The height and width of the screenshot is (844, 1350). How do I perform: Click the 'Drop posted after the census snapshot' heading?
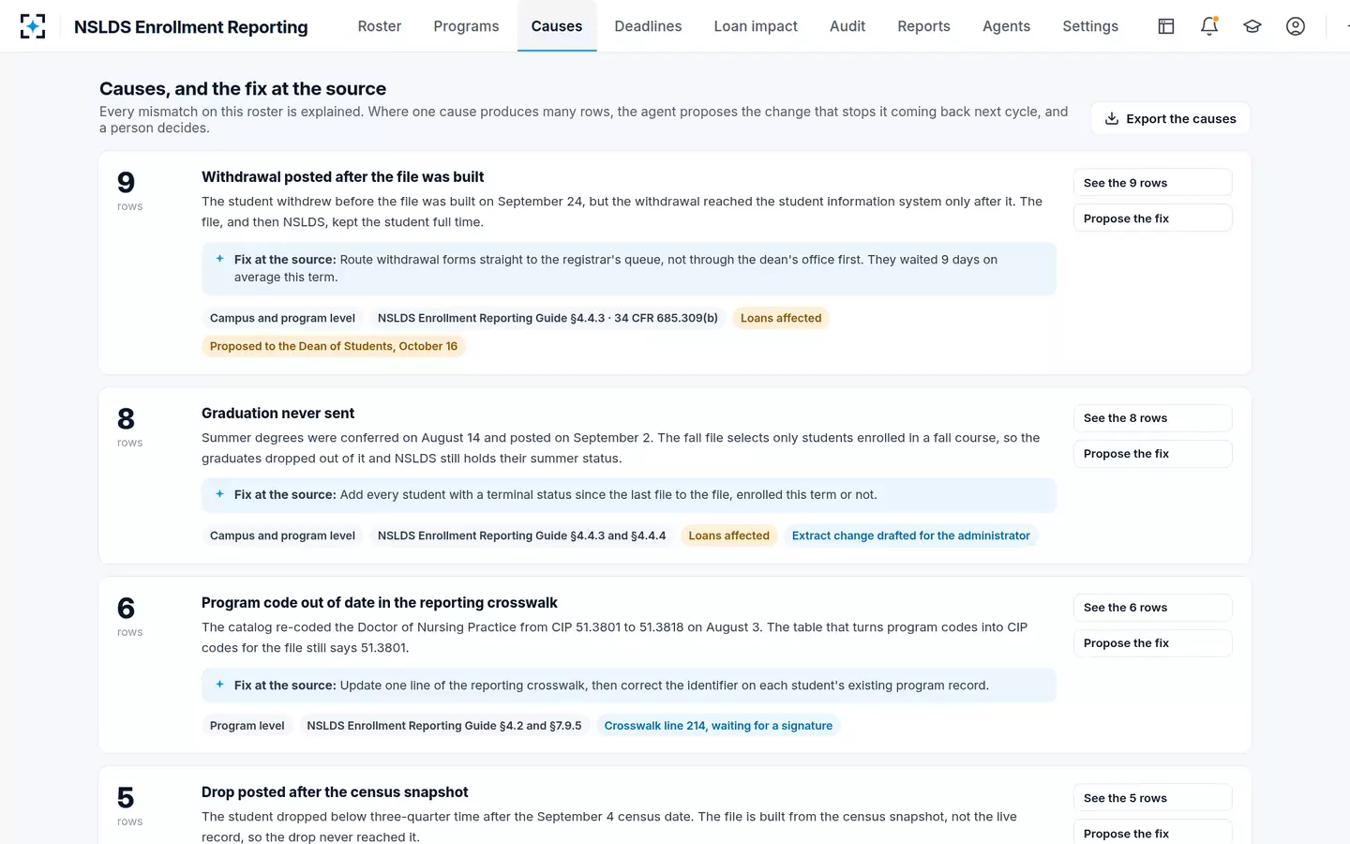click(335, 792)
